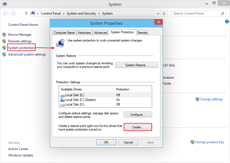
Task: Select Local Disk (E:) drive row
Action: point(105,95)
